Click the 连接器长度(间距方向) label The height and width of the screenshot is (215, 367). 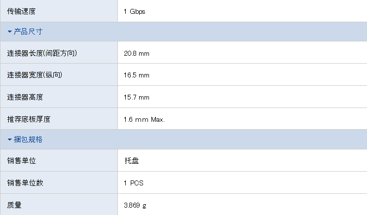tap(42, 53)
